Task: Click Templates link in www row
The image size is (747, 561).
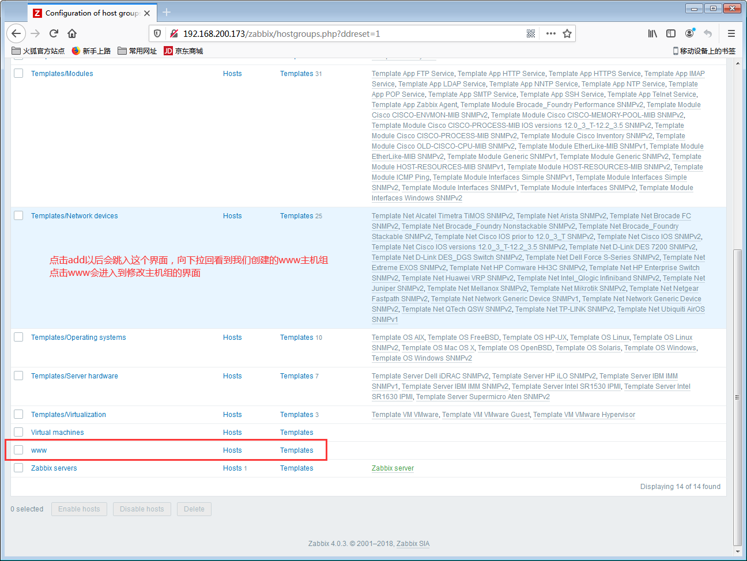Action: tap(297, 450)
